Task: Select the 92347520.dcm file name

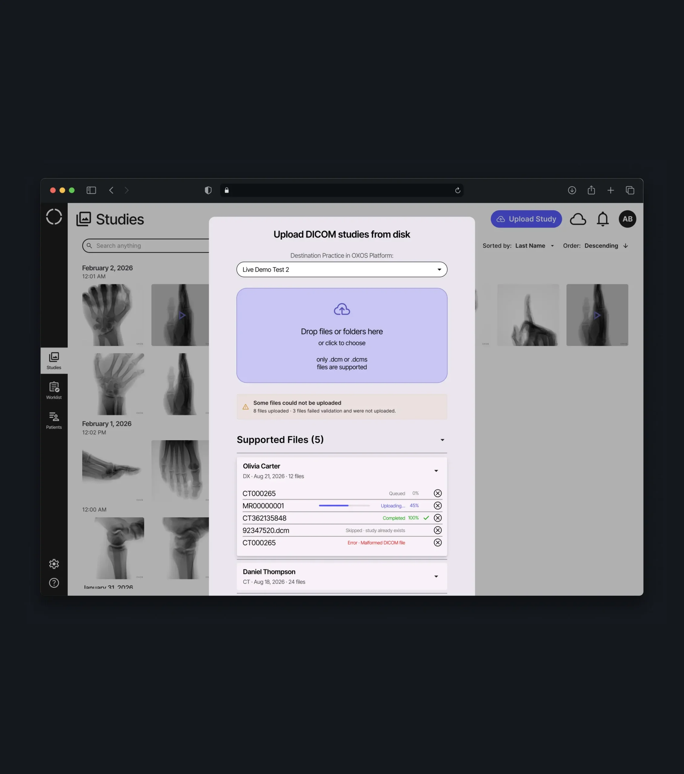Action: pos(266,531)
